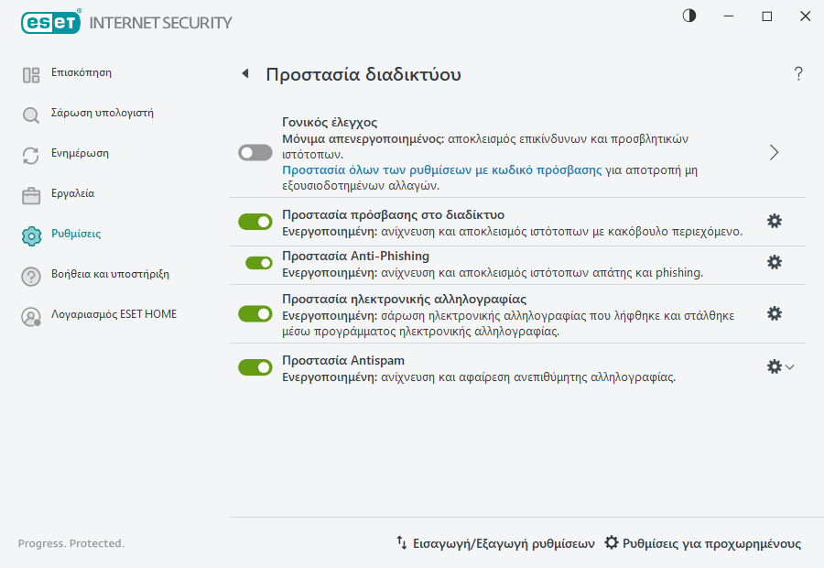This screenshot has width=824, height=568.
Task: Enable the Γονικός έλεγχος toggle
Action: click(255, 152)
